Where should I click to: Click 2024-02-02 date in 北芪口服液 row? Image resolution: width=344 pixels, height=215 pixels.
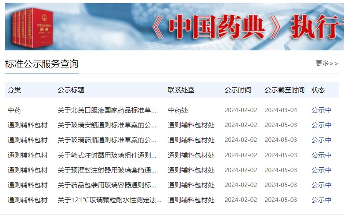tap(241, 110)
